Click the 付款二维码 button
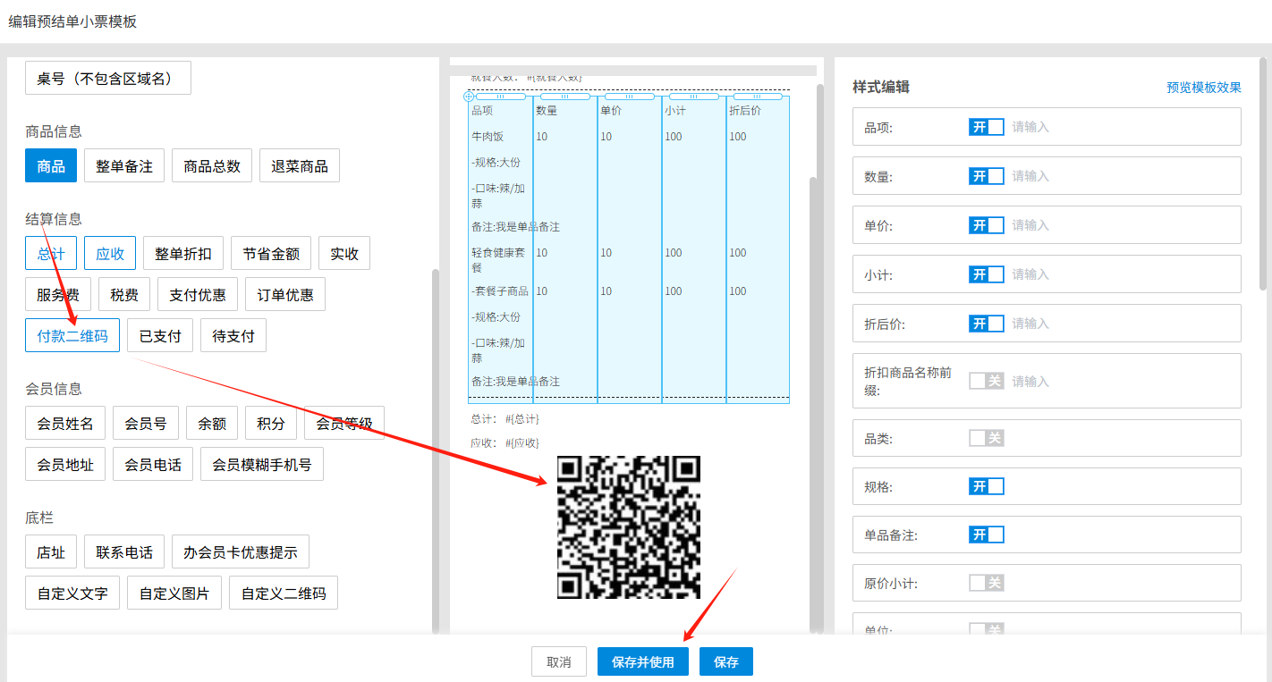 (72, 336)
